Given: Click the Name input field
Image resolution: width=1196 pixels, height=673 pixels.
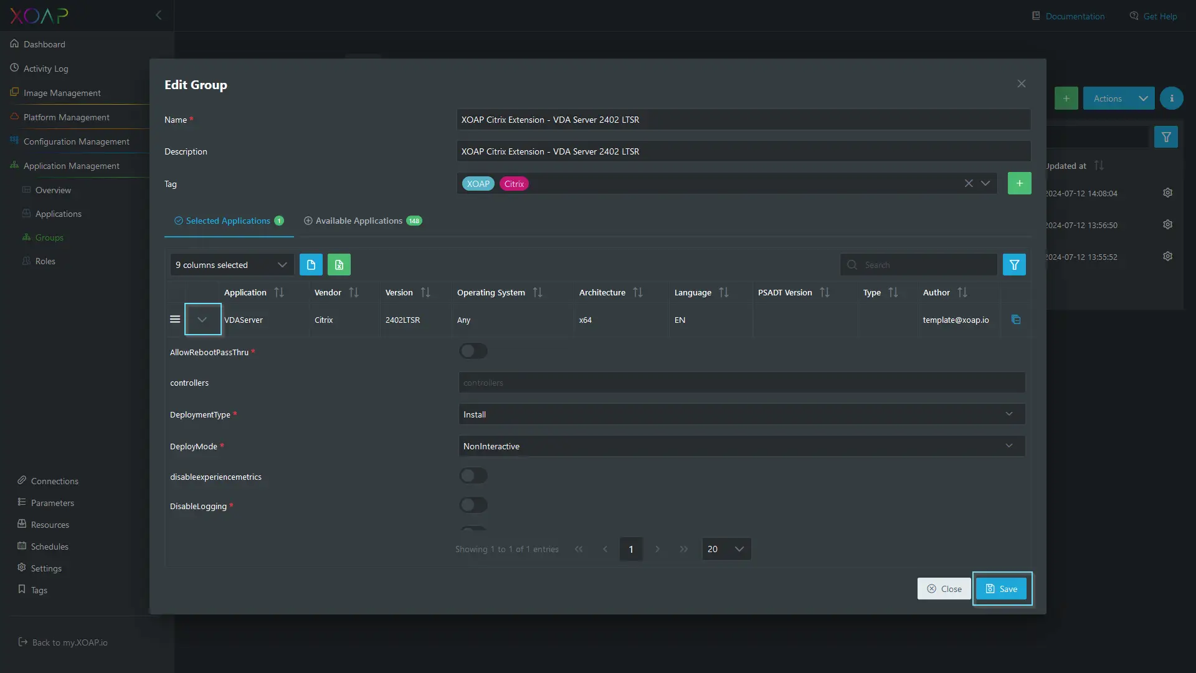Looking at the screenshot, I should tap(744, 120).
